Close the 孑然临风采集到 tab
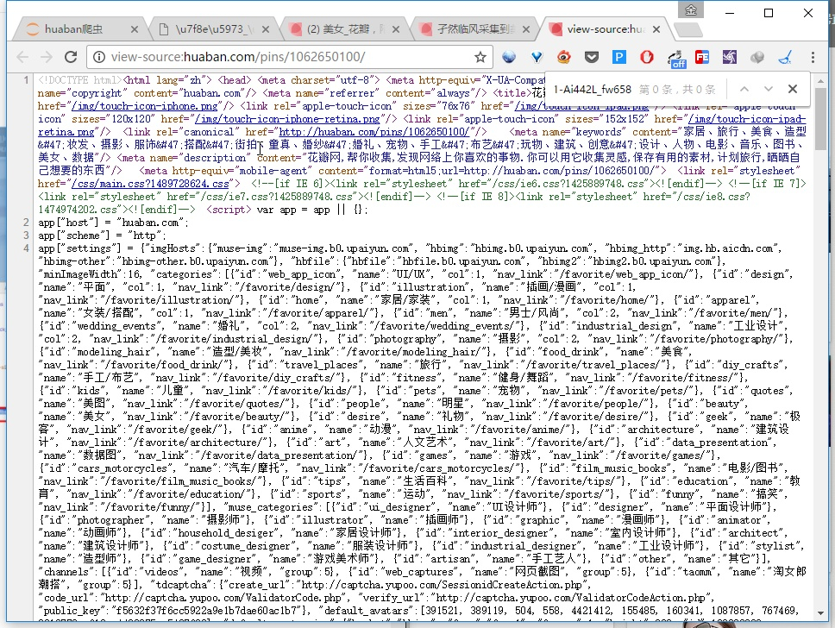Viewport: 835px width, 628px height. pos(526,28)
